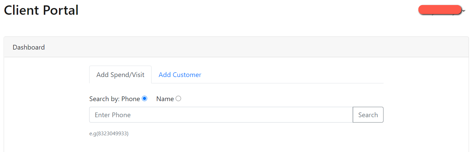Select the Phone radio button

point(144,98)
